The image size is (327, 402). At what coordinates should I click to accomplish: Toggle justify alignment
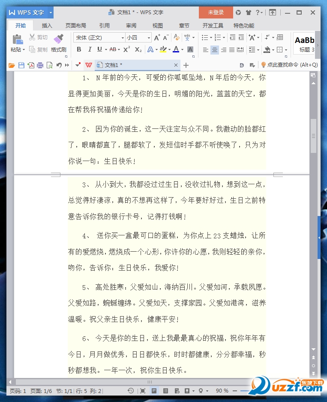pos(232,49)
